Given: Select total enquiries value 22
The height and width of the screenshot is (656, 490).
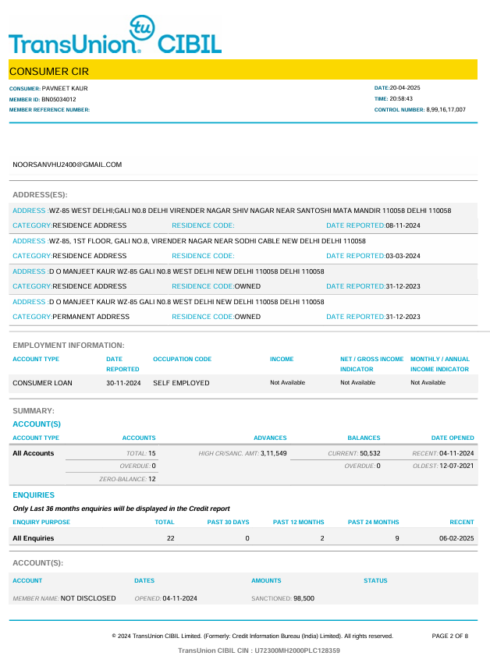Looking at the screenshot, I should pos(171,538).
